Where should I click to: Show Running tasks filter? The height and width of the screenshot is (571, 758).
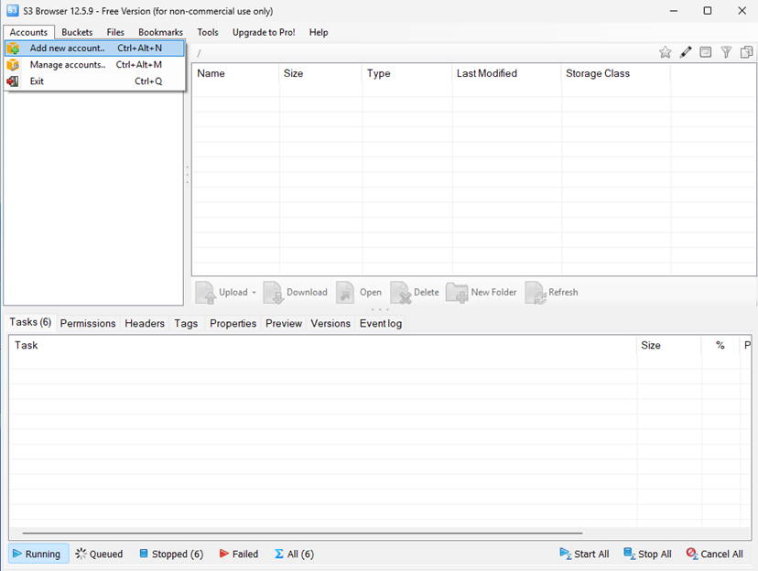click(38, 554)
